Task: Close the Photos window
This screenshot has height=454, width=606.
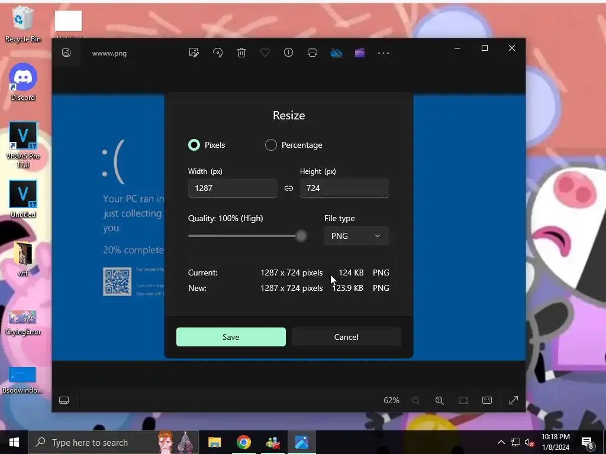Action: point(512,48)
